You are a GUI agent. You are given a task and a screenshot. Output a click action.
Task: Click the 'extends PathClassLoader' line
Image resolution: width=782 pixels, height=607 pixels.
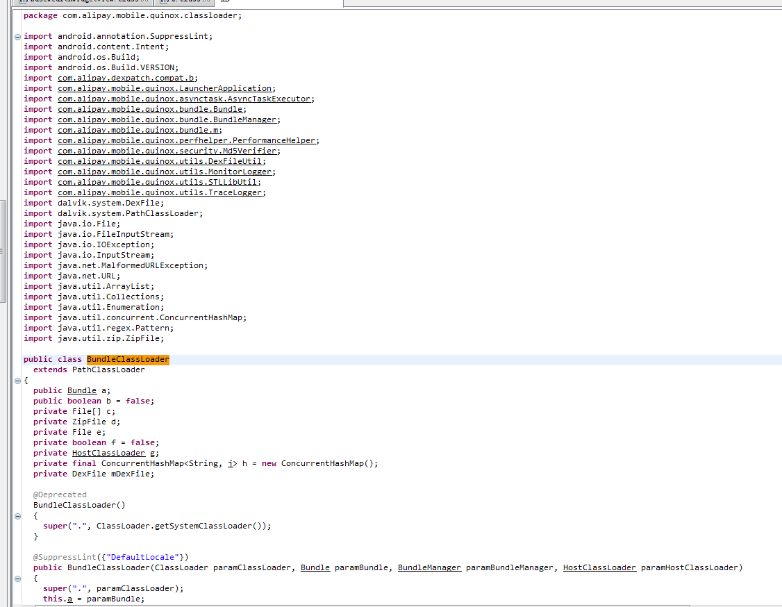pos(90,370)
